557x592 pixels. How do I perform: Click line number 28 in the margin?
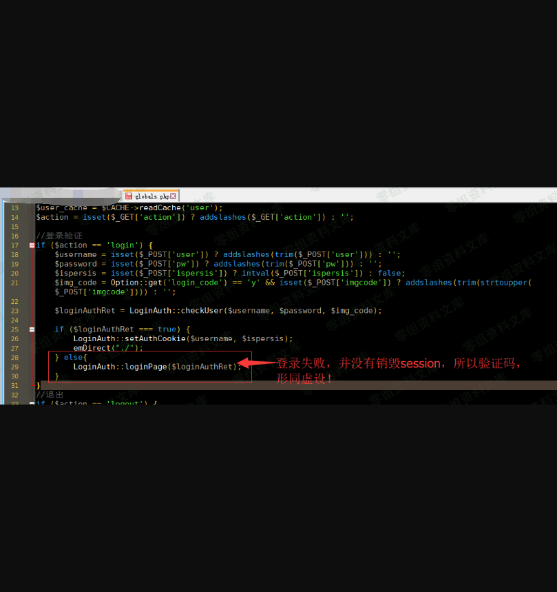coord(14,358)
